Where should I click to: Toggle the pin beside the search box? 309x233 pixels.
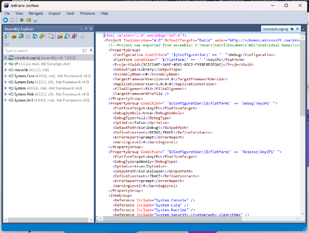[x=91, y=51]
